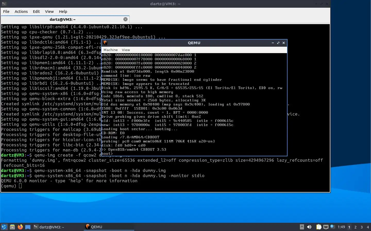Viewport: 371px width, 231px height.
Task: Open the clipboard manager tray icon
Action: click(x=319, y=227)
